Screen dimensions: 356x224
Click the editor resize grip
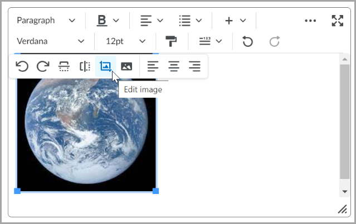click(x=343, y=209)
